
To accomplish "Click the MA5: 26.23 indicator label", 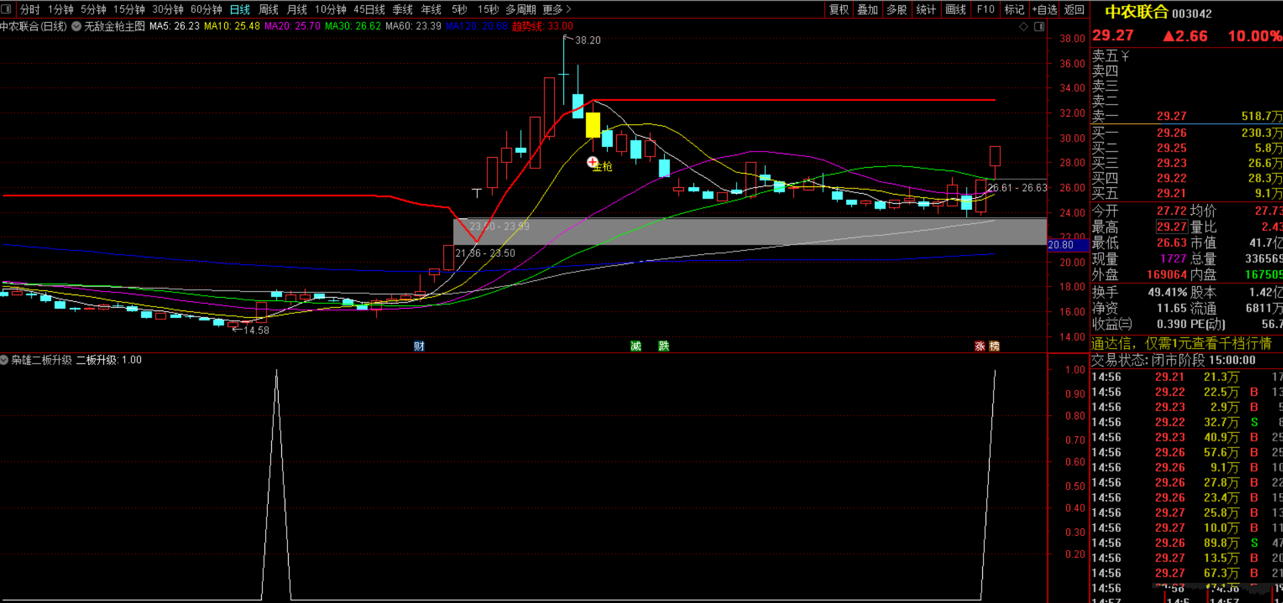I will 175,26.
